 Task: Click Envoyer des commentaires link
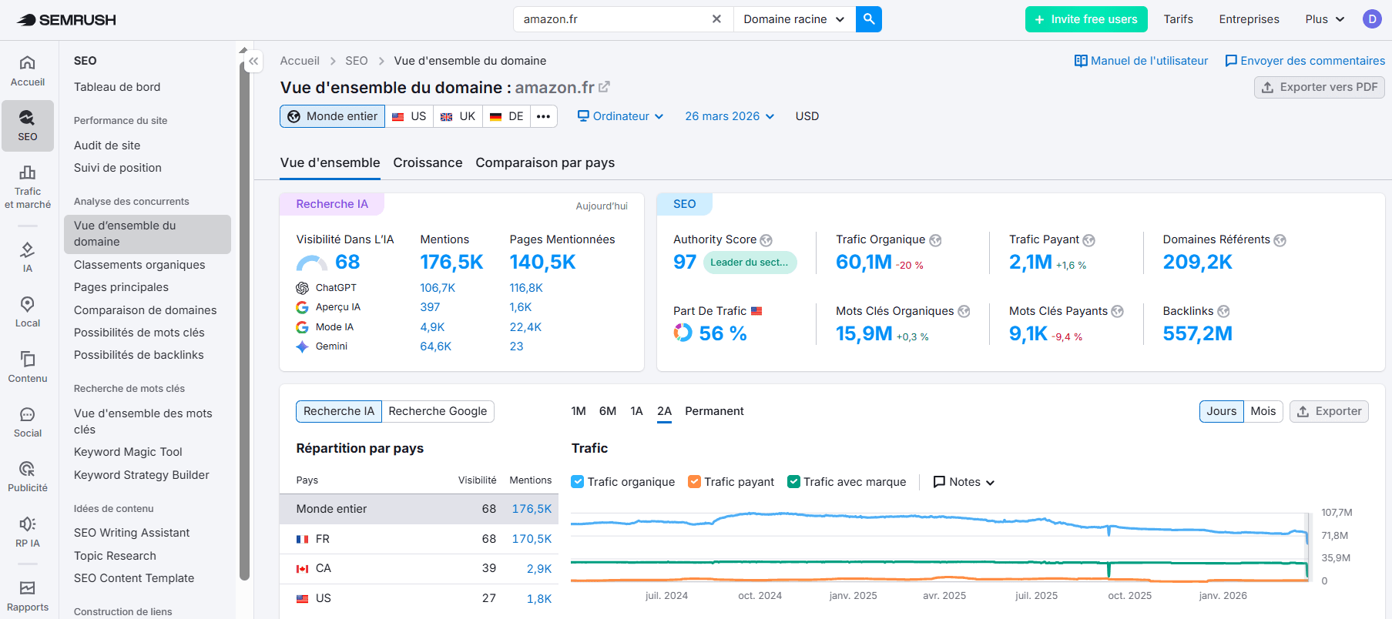[x=1305, y=61]
